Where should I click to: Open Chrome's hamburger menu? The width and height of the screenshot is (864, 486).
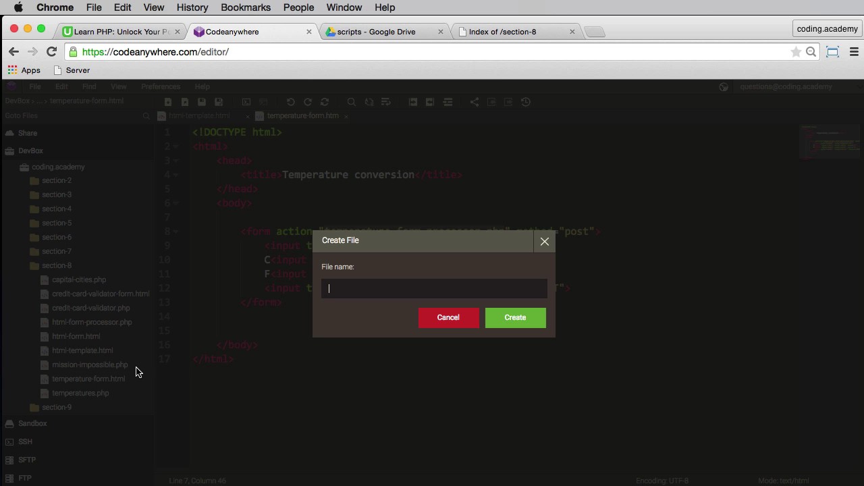854,52
